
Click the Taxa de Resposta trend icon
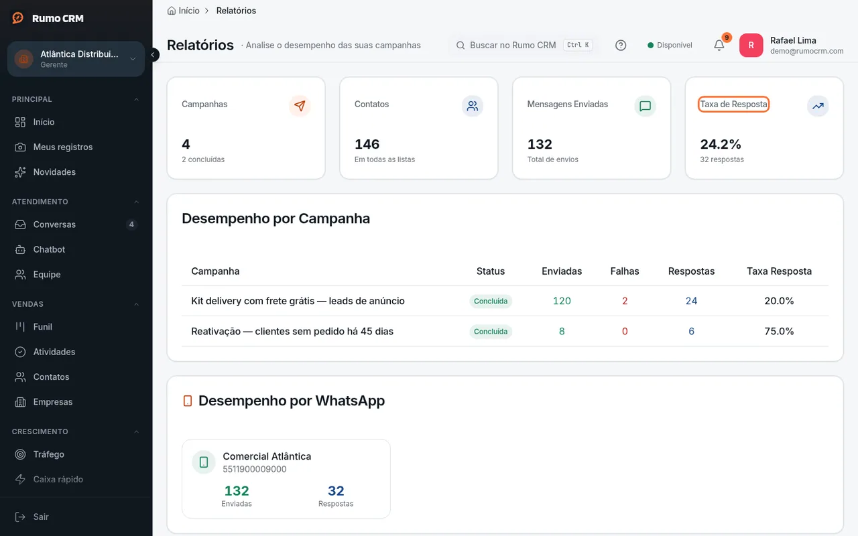click(x=818, y=106)
